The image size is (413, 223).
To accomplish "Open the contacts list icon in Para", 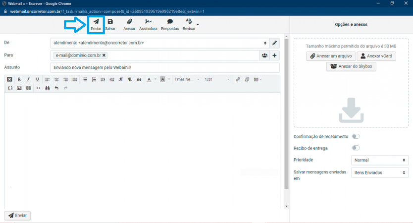I will click(264, 56).
